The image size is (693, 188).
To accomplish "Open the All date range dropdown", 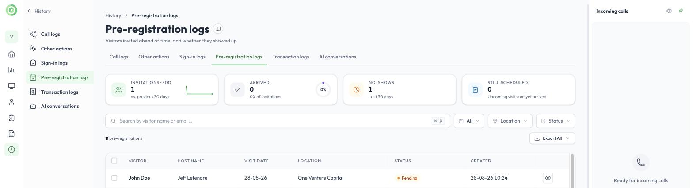I will (469, 121).
